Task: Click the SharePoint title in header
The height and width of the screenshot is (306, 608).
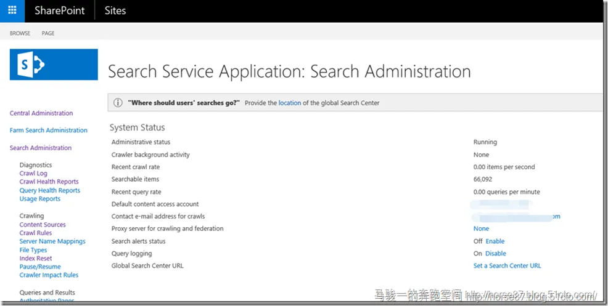Action: click(x=60, y=10)
